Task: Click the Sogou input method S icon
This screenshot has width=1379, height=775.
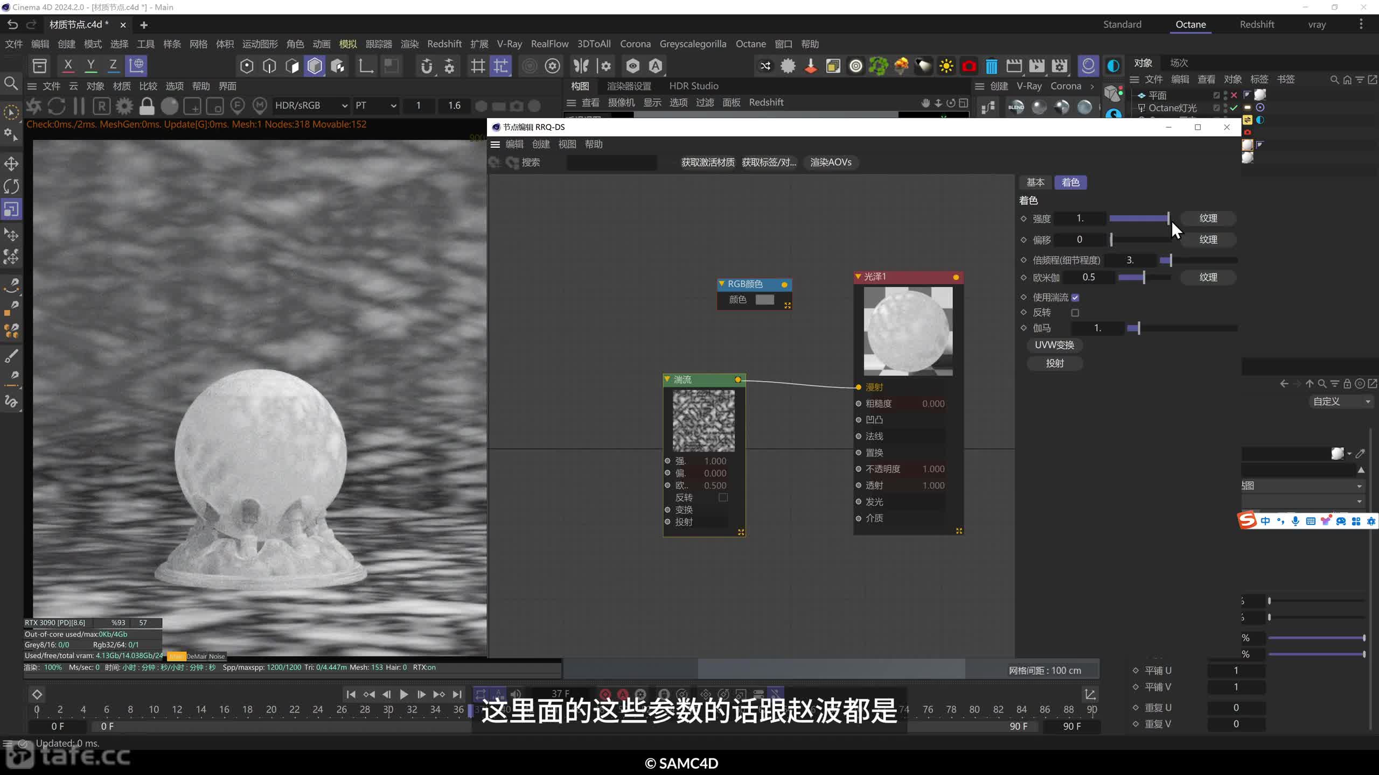Action: pos(1248,520)
